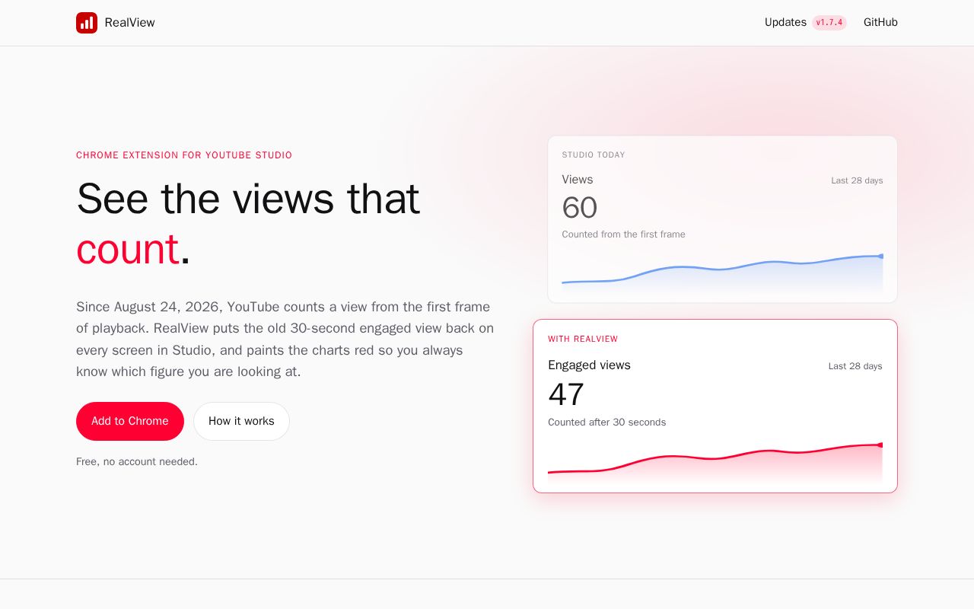This screenshot has width=974, height=609.
Task: Click the blue chart end-point dot
Action: 881,256
